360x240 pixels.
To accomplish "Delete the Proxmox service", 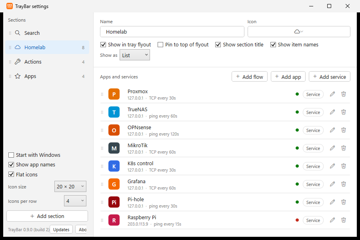I will (344, 94).
